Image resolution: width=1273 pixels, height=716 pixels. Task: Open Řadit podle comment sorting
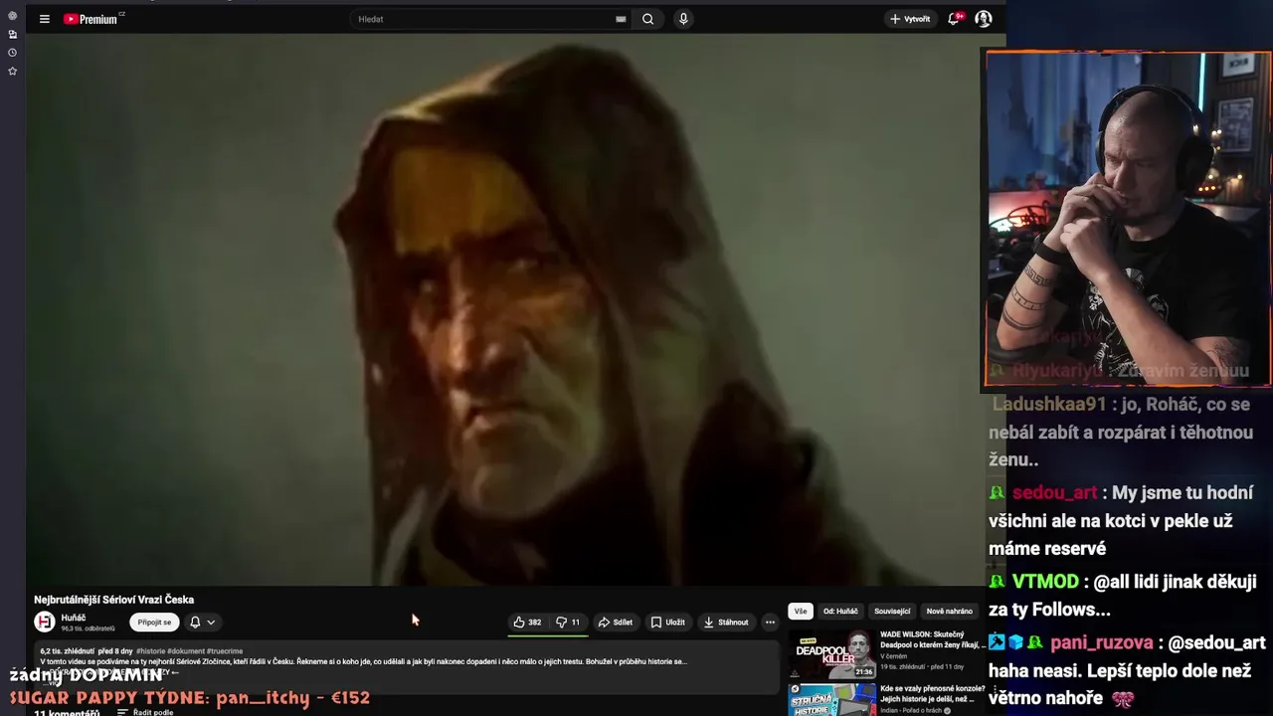point(145,712)
